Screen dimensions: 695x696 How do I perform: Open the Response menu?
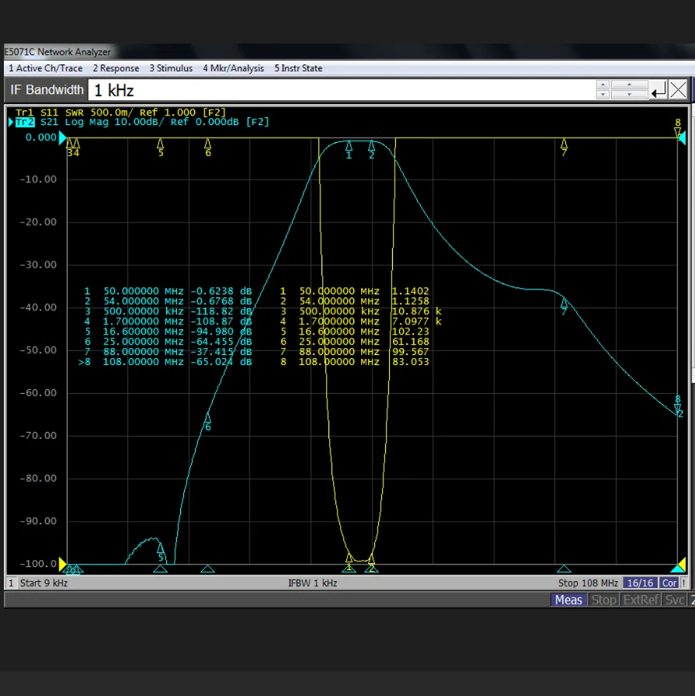click(116, 68)
